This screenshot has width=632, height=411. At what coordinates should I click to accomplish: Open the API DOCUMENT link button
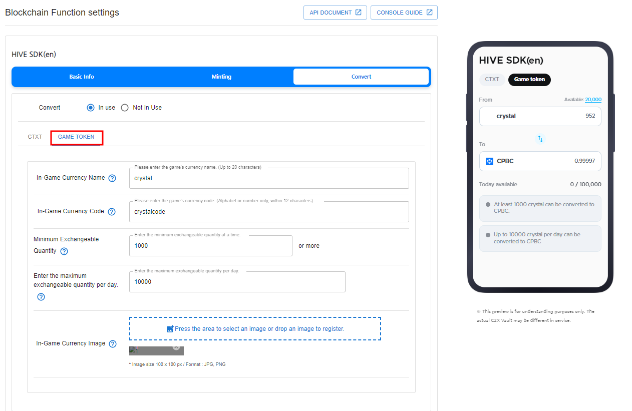tap(335, 13)
